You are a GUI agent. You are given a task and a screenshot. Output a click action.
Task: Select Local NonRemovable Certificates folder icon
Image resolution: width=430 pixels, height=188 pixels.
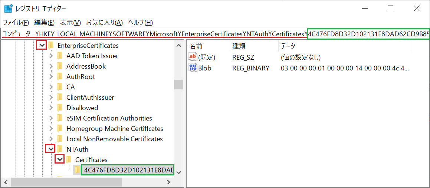click(60, 139)
